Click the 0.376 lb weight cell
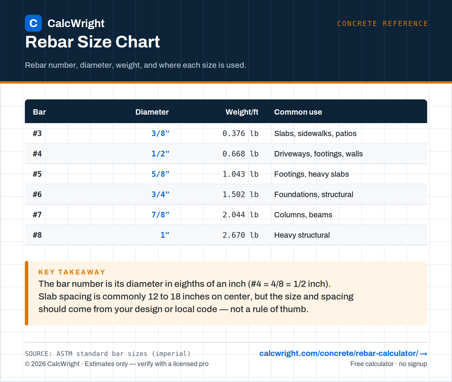The width and height of the screenshot is (452, 382). 240,133
